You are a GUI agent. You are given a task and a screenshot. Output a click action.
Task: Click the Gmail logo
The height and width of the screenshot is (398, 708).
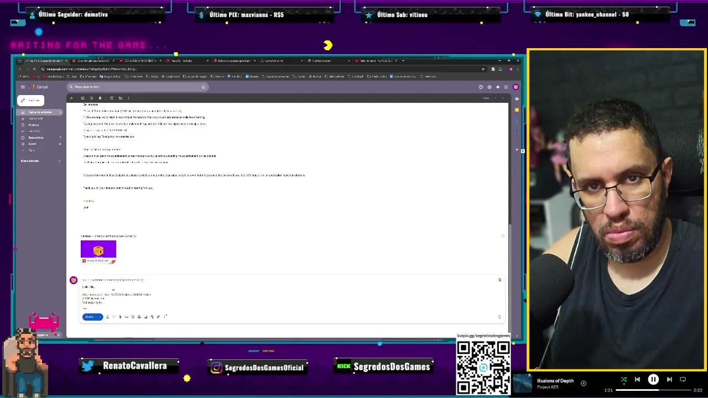[x=39, y=87]
